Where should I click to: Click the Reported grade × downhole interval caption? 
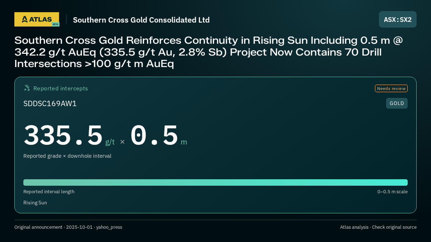pos(67,156)
